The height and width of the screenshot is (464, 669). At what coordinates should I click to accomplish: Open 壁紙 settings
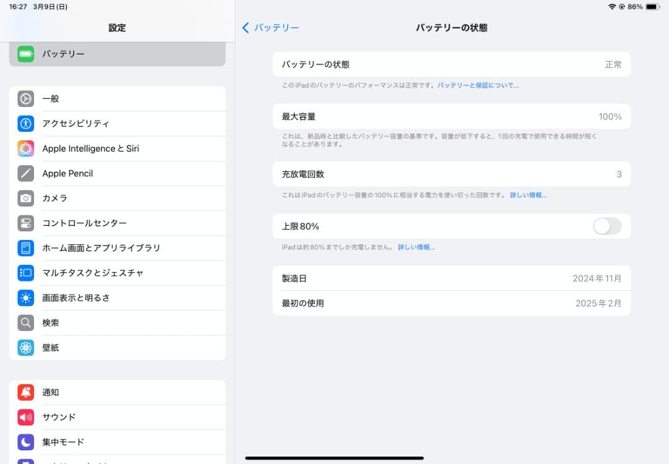pyautogui.click(x=51, y=347)
